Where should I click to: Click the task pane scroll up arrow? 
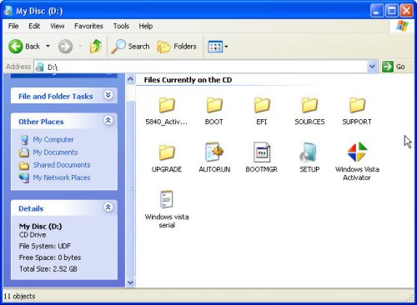pos(130,80)
